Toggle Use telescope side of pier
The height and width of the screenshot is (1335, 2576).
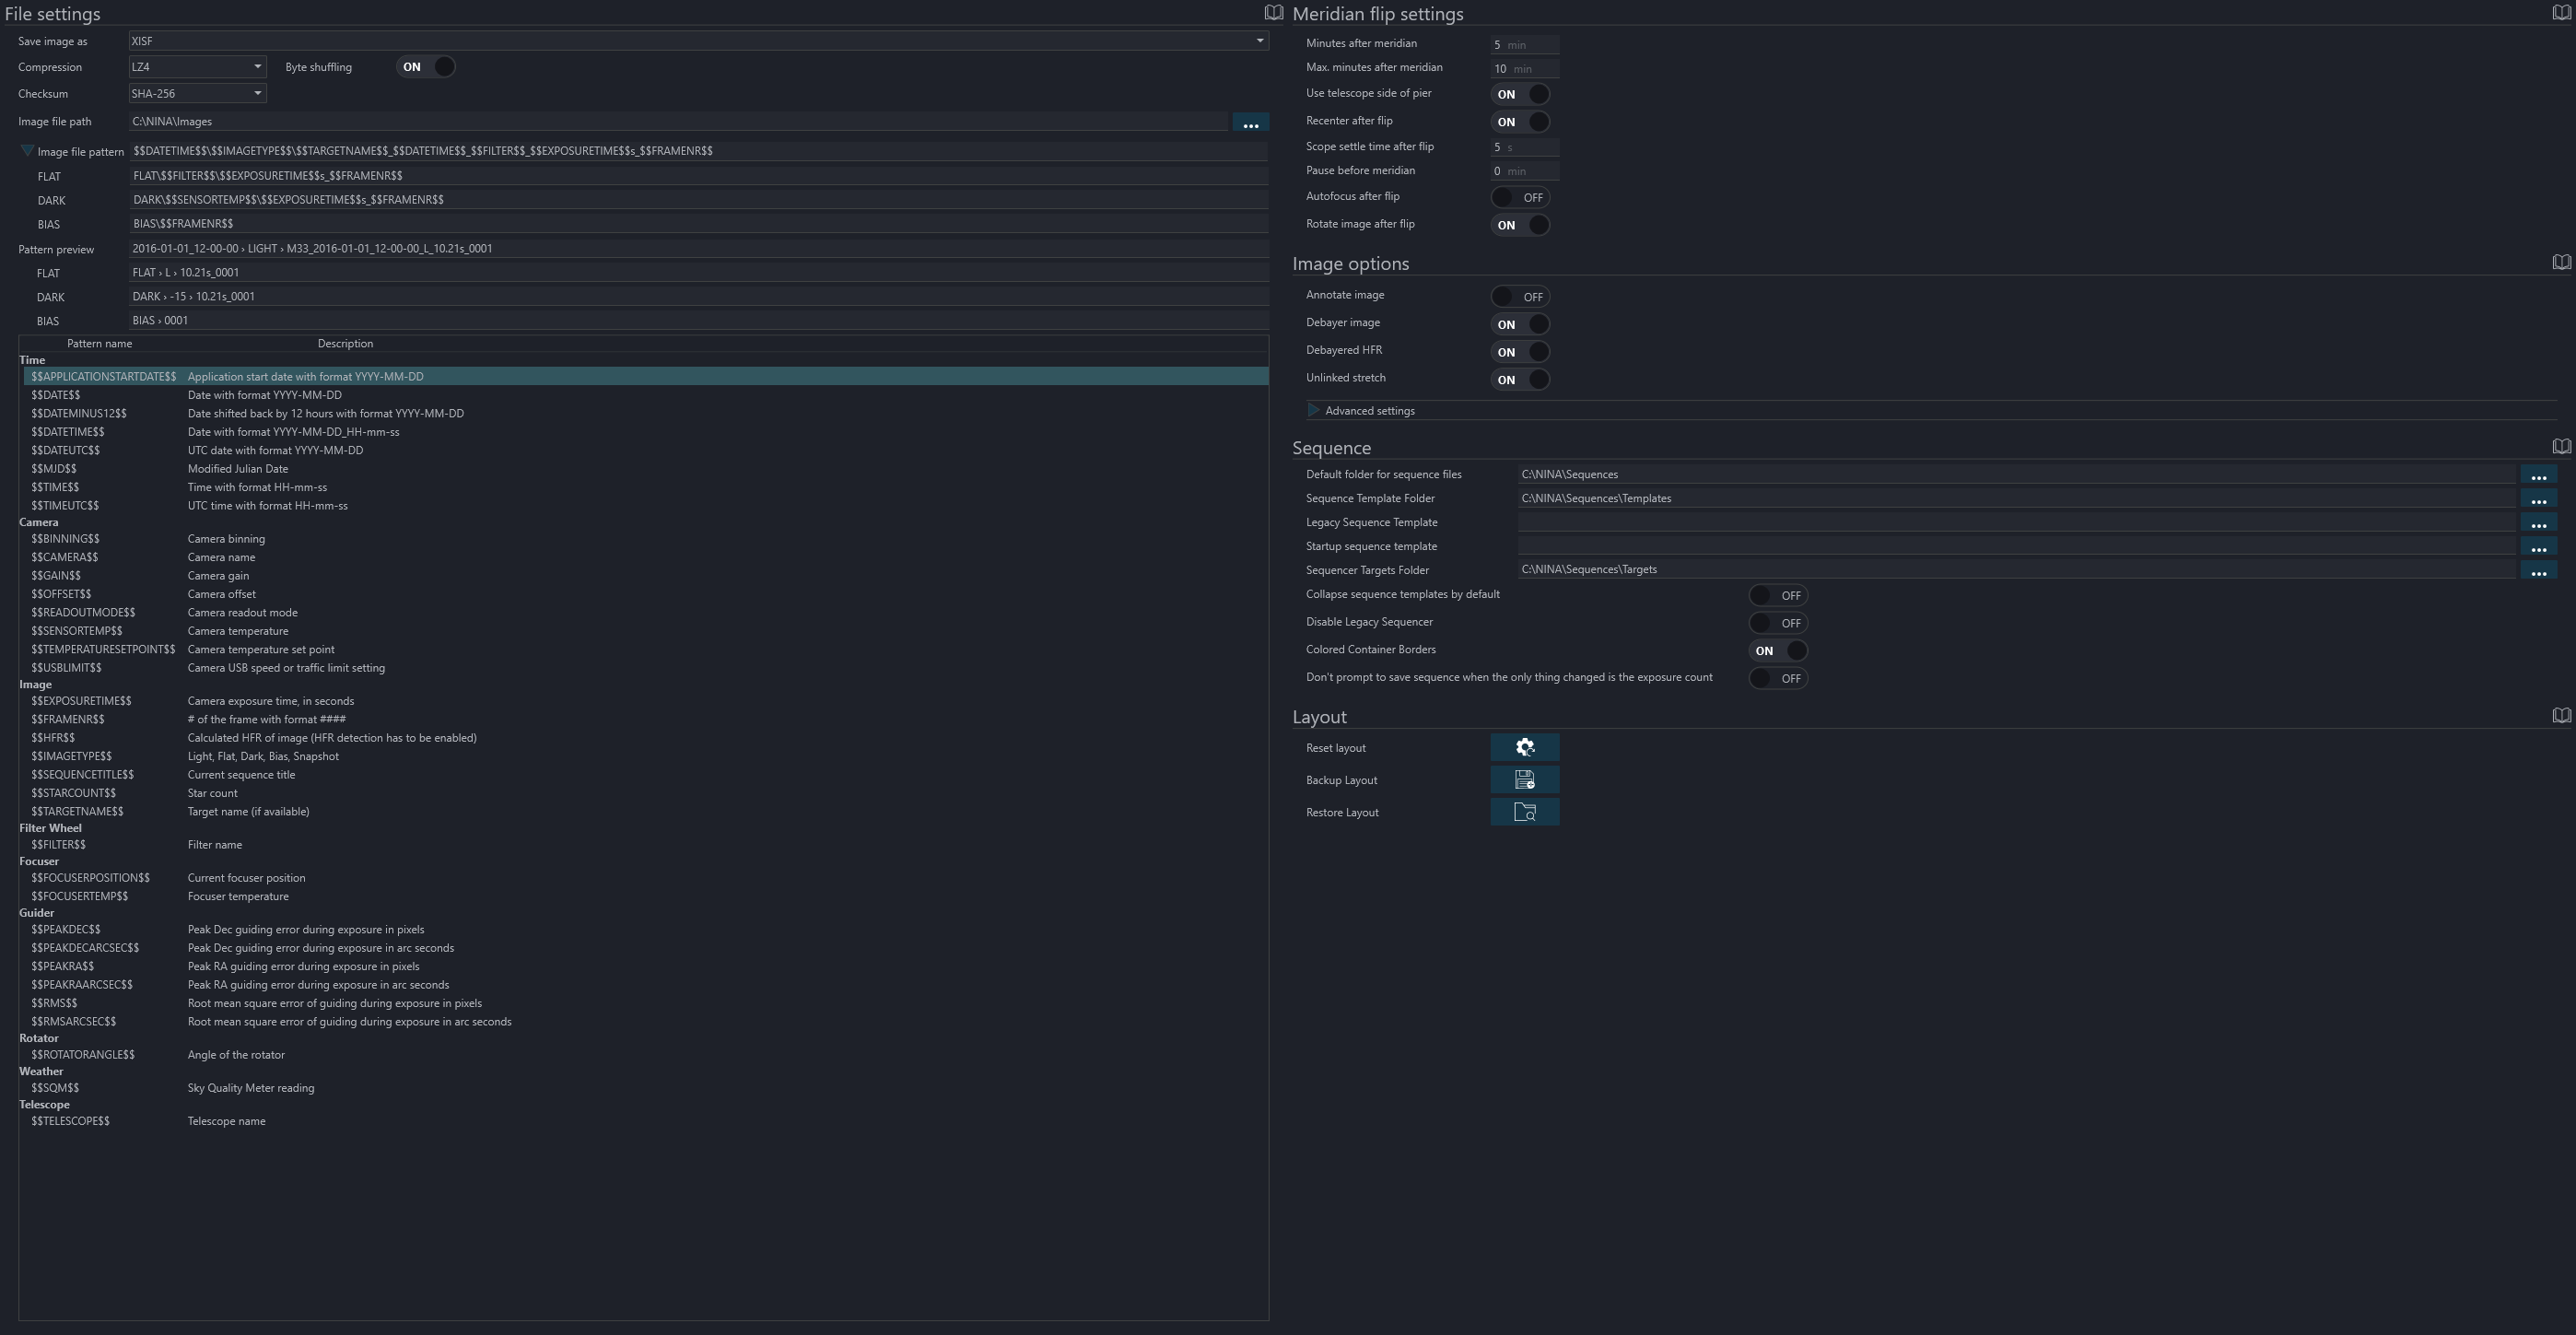tap(1520, 94)
